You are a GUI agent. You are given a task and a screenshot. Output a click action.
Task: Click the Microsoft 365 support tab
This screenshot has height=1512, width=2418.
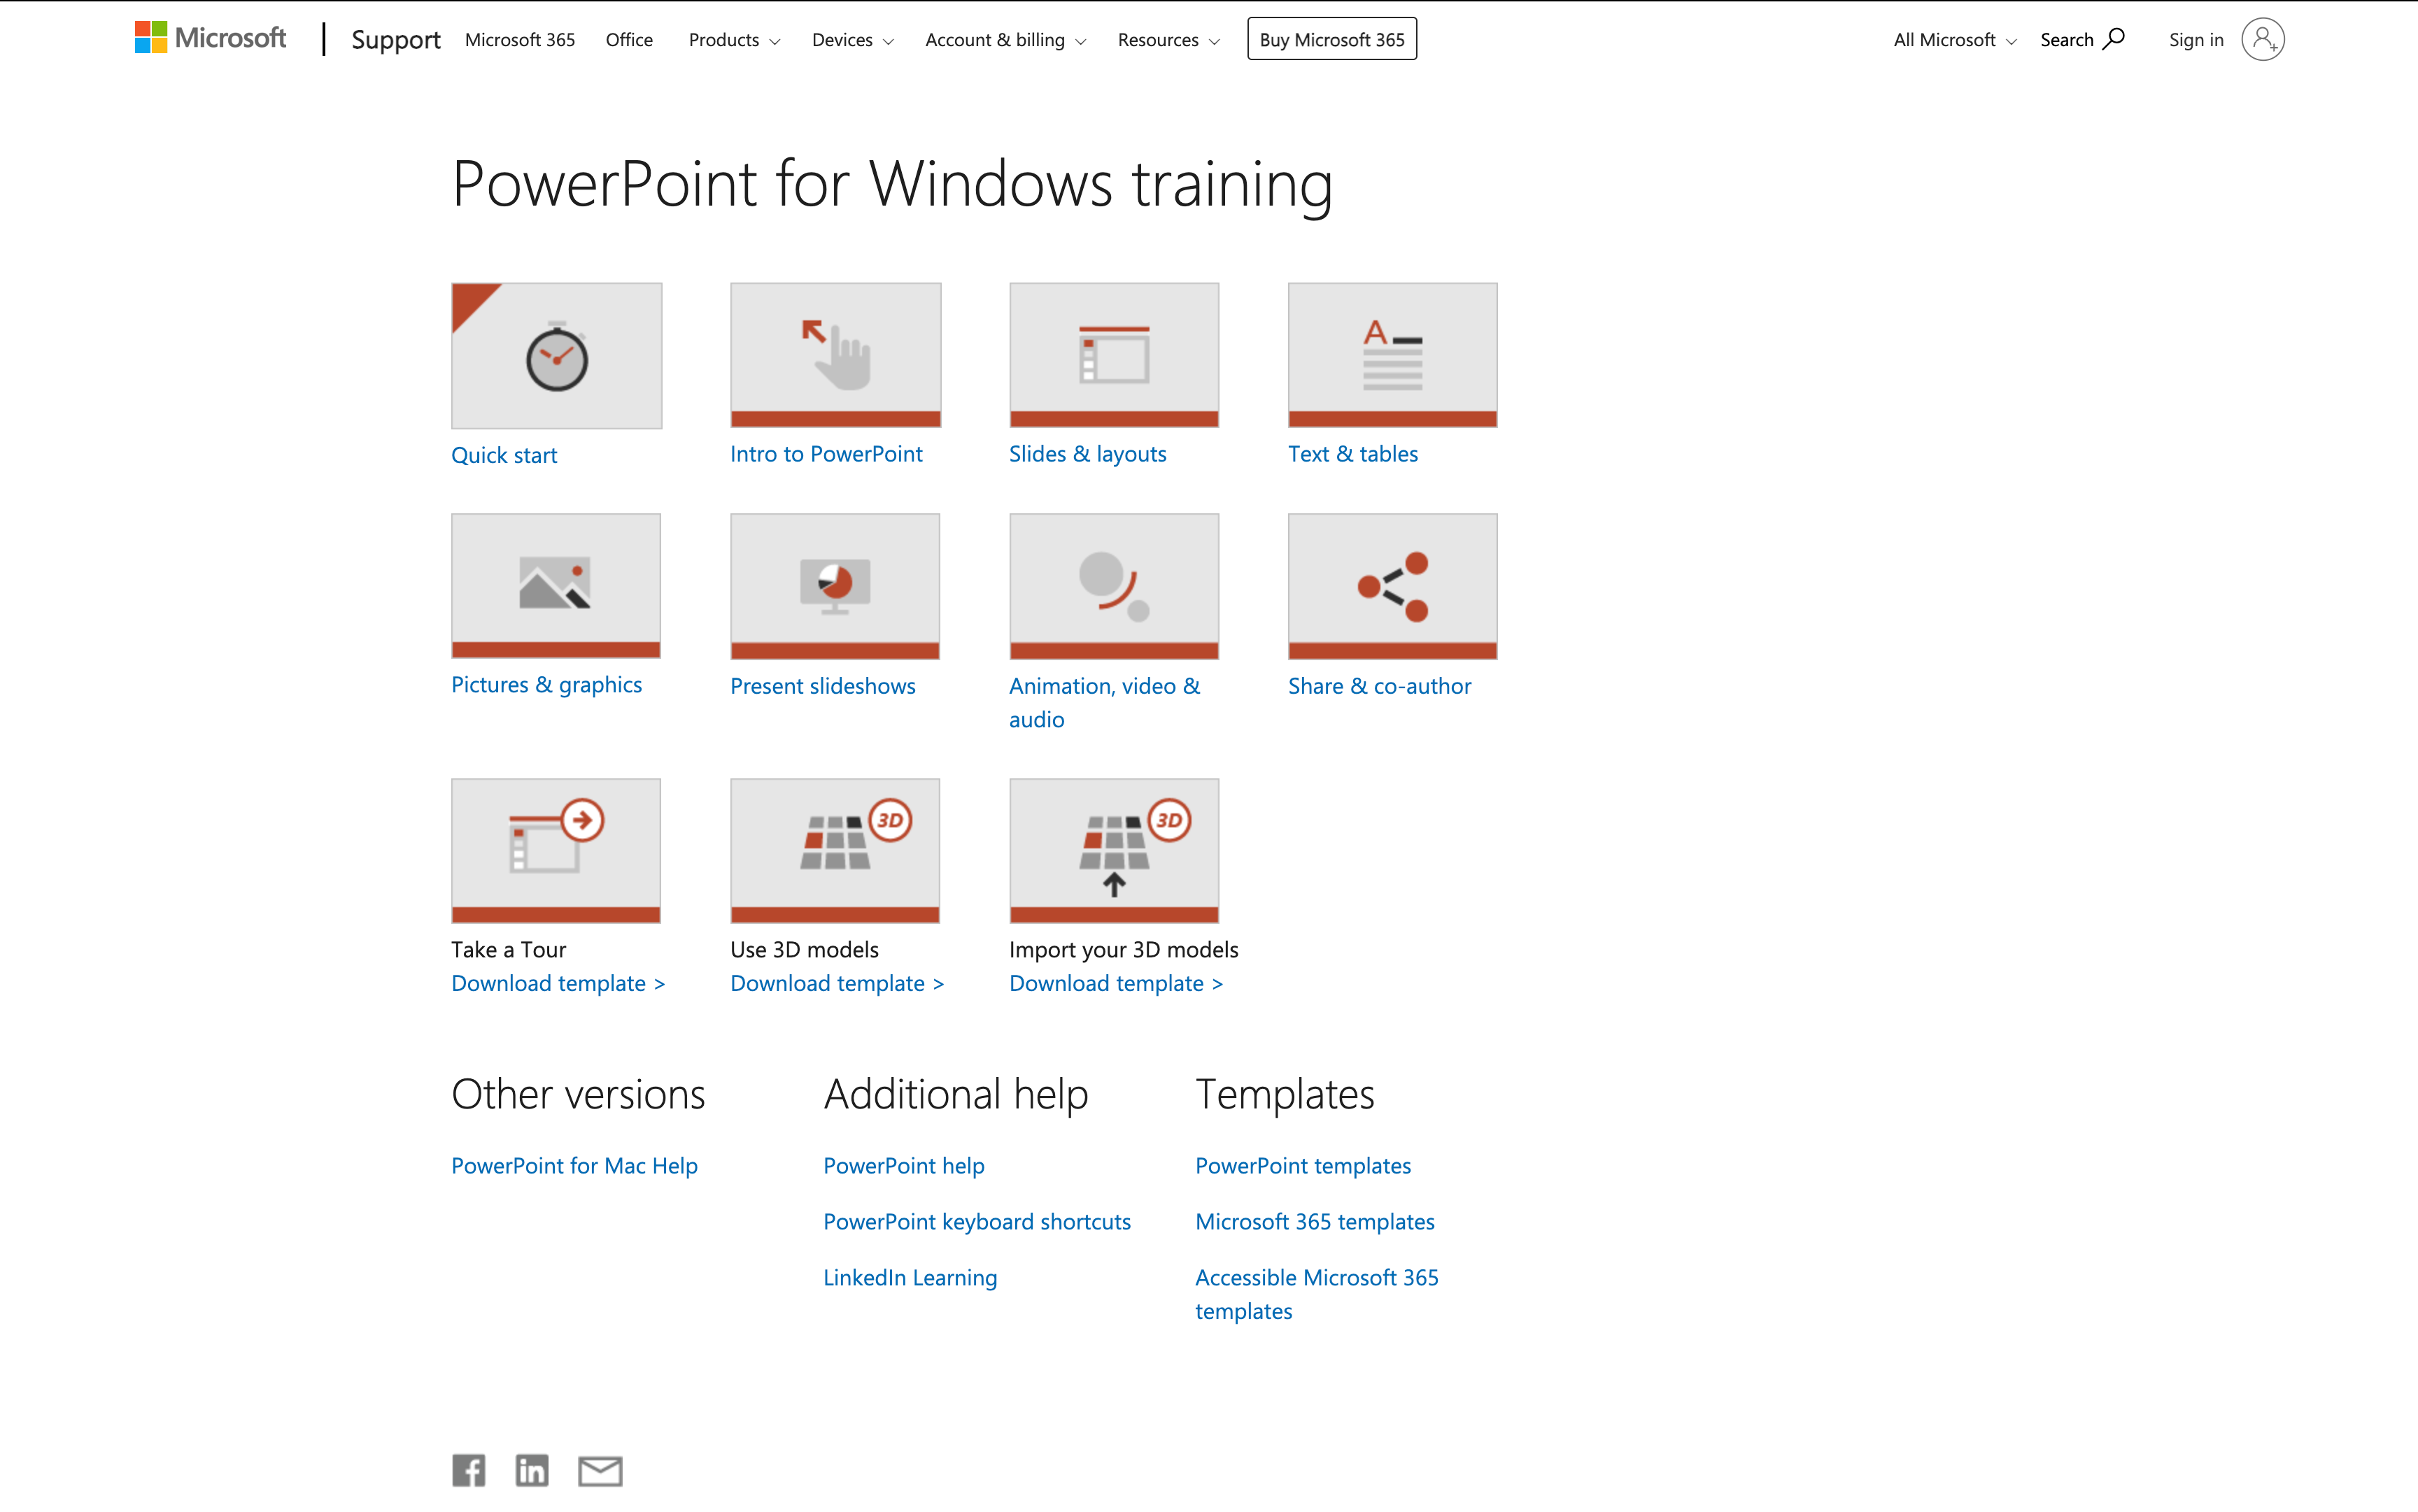(x=519, y=38)
